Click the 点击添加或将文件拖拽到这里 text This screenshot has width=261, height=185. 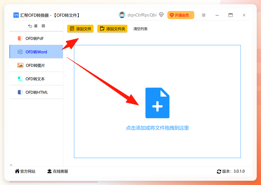pyautogui.click(x=157, y=128)
